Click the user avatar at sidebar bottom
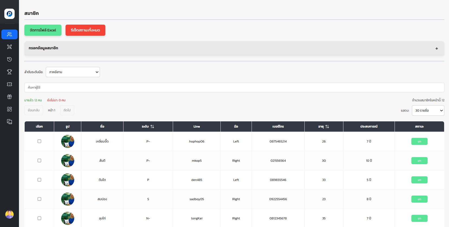 9,214
